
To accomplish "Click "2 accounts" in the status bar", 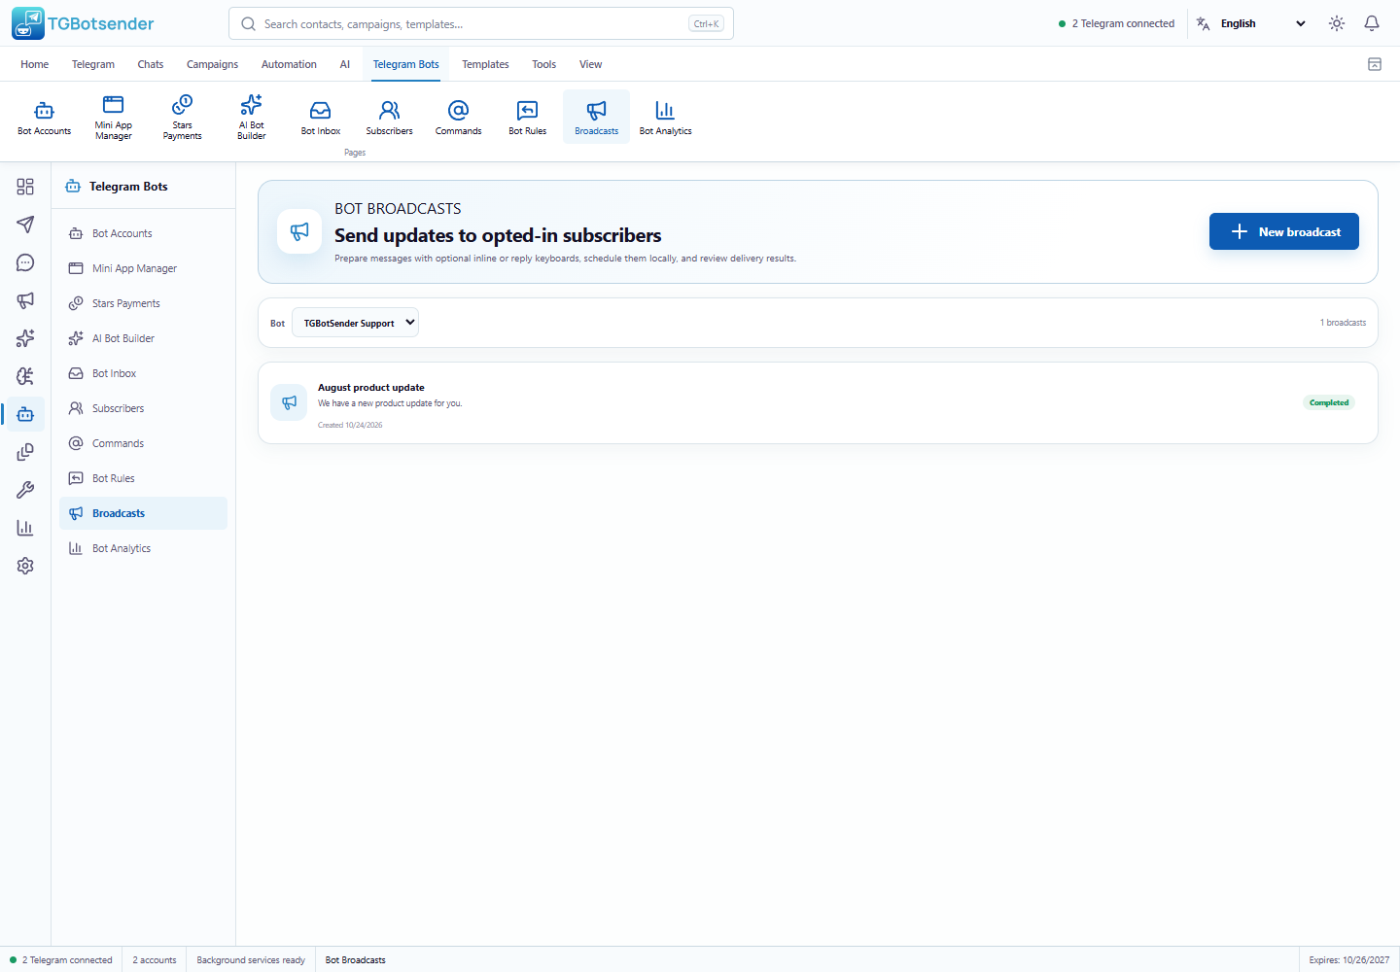I will click(x=155, y=960).
